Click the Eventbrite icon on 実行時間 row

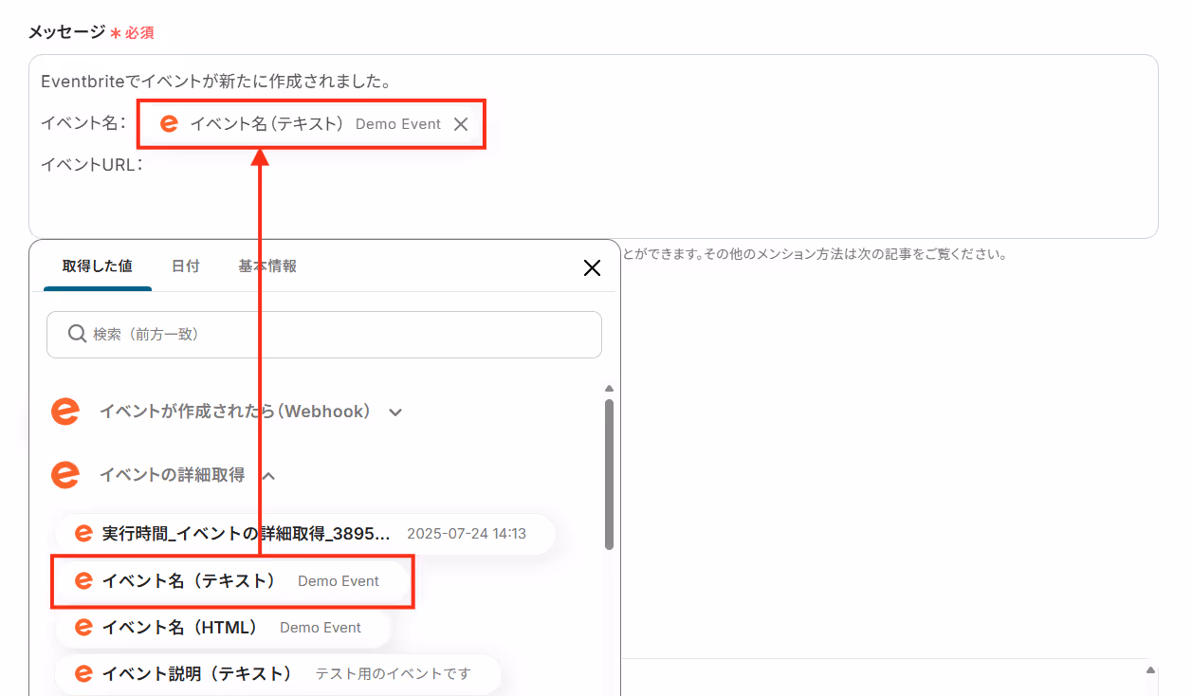[83, 534]
